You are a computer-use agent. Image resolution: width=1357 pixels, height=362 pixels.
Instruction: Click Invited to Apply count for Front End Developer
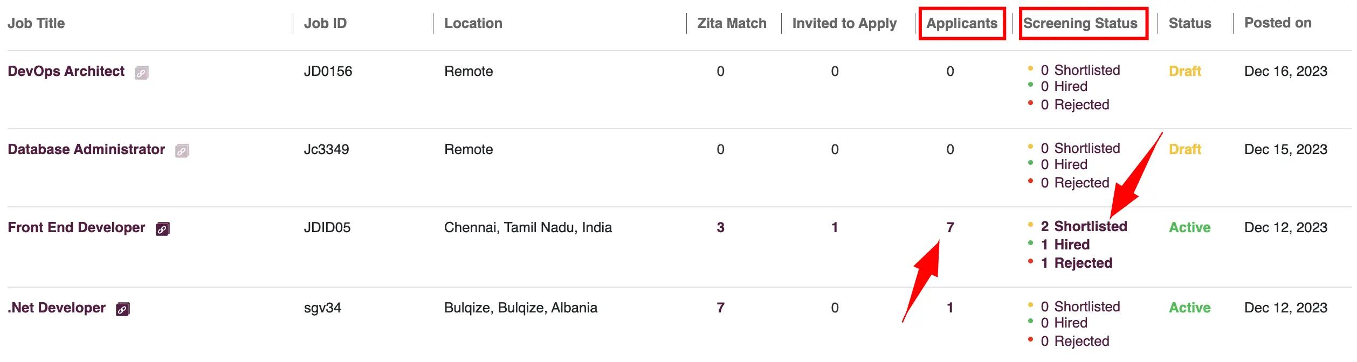[835, 227]
